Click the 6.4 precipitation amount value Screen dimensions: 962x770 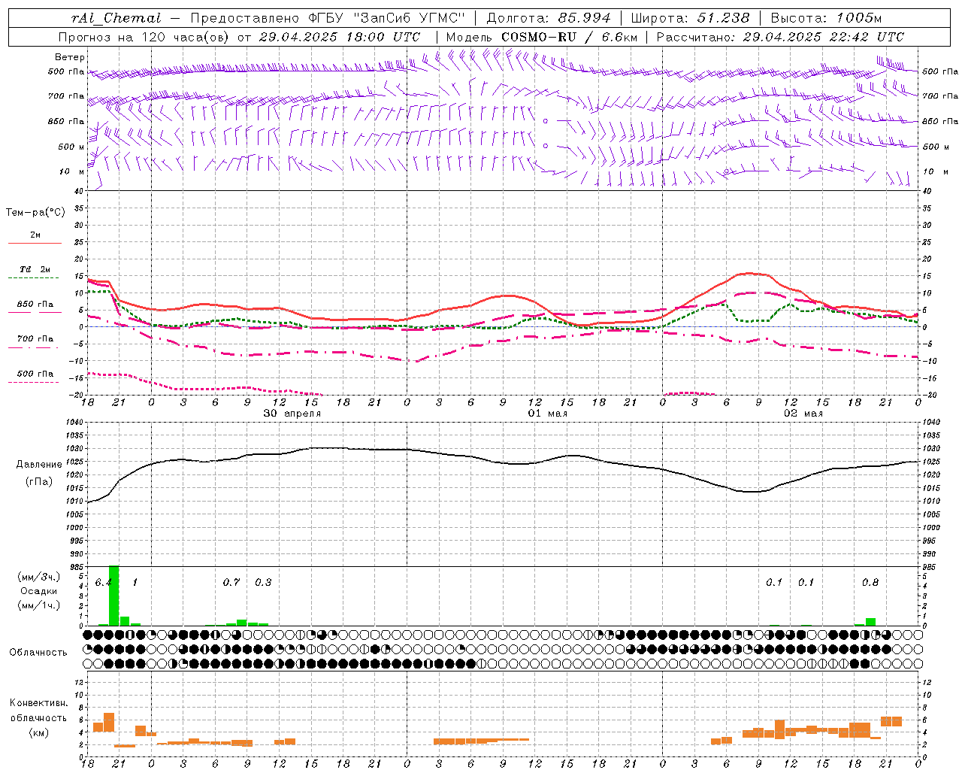pos(104,583)
